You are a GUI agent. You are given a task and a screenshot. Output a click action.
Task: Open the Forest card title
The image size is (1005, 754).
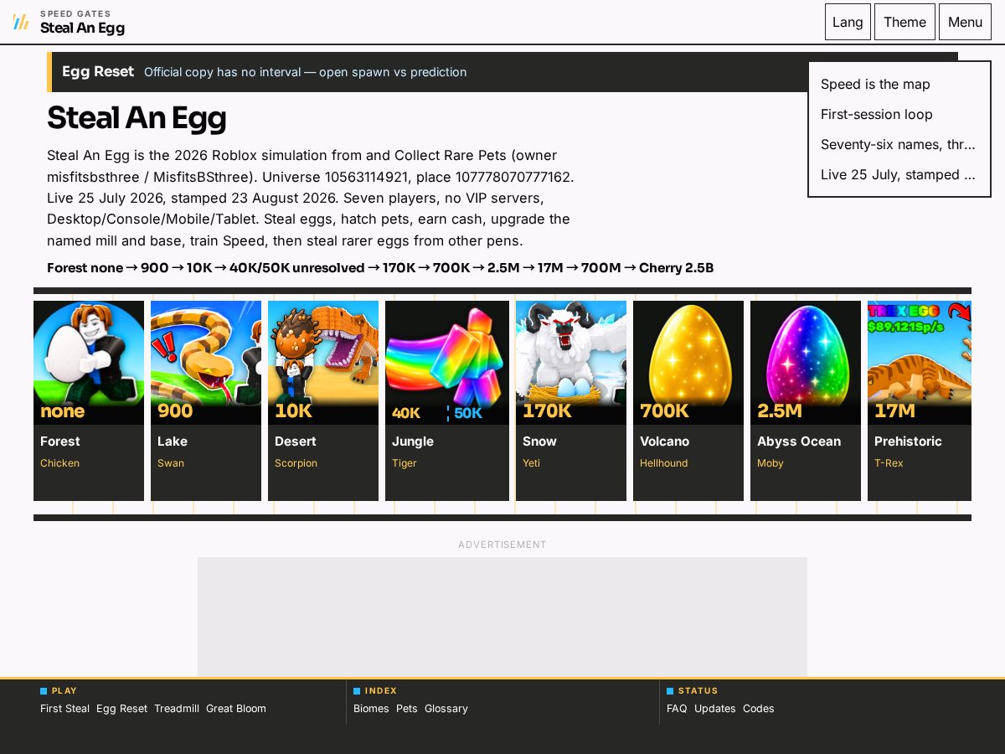[60, 442]
